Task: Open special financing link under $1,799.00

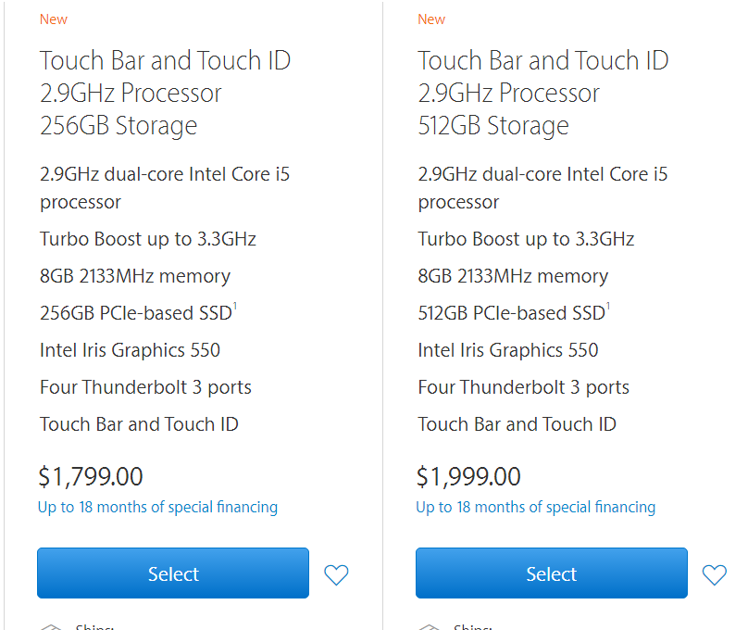Action: tap(157, 507)
